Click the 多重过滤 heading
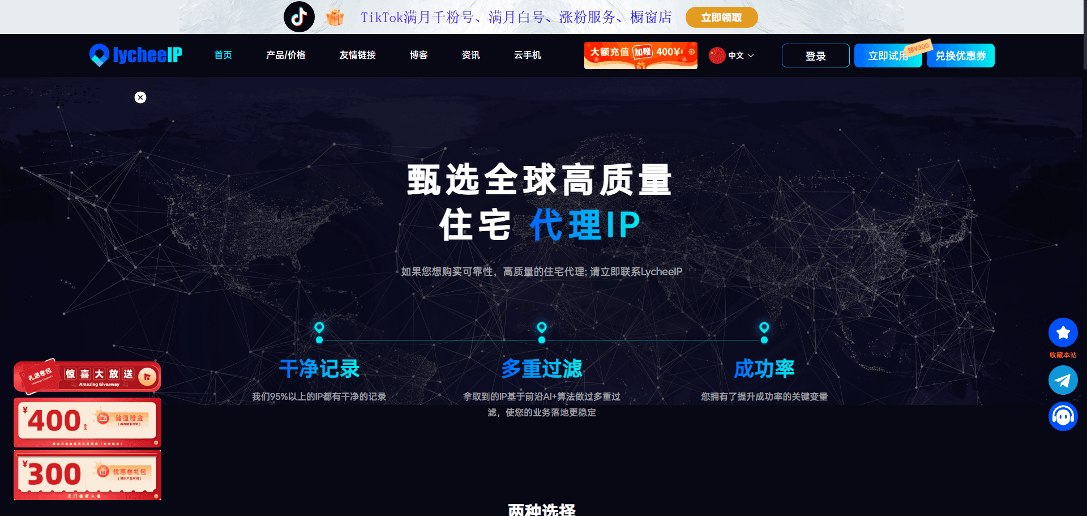This screenshot has width=1087, height=516. (542, 369)
